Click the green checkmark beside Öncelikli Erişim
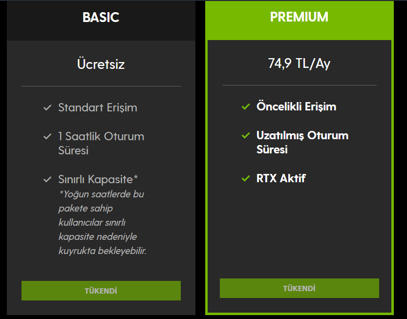The image size is (407, 319). [246, 106]
